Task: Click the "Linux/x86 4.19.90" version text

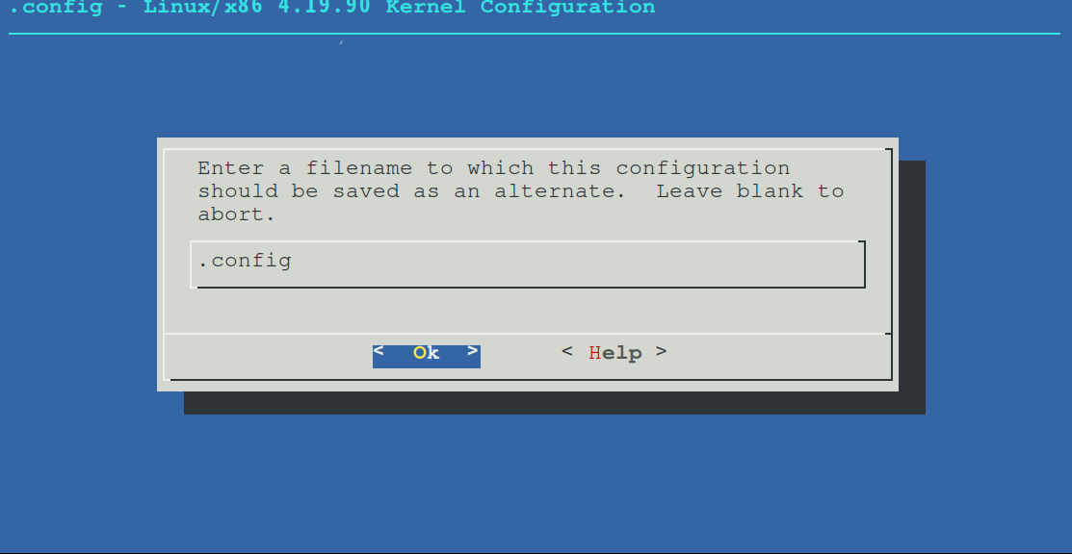Action: 257,8
